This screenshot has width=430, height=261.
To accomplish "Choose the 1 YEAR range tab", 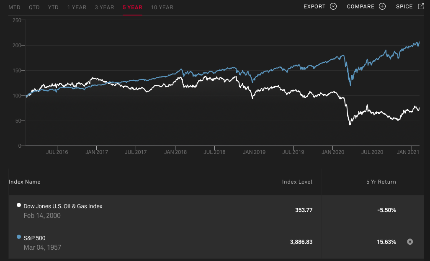I will (77, 8).
